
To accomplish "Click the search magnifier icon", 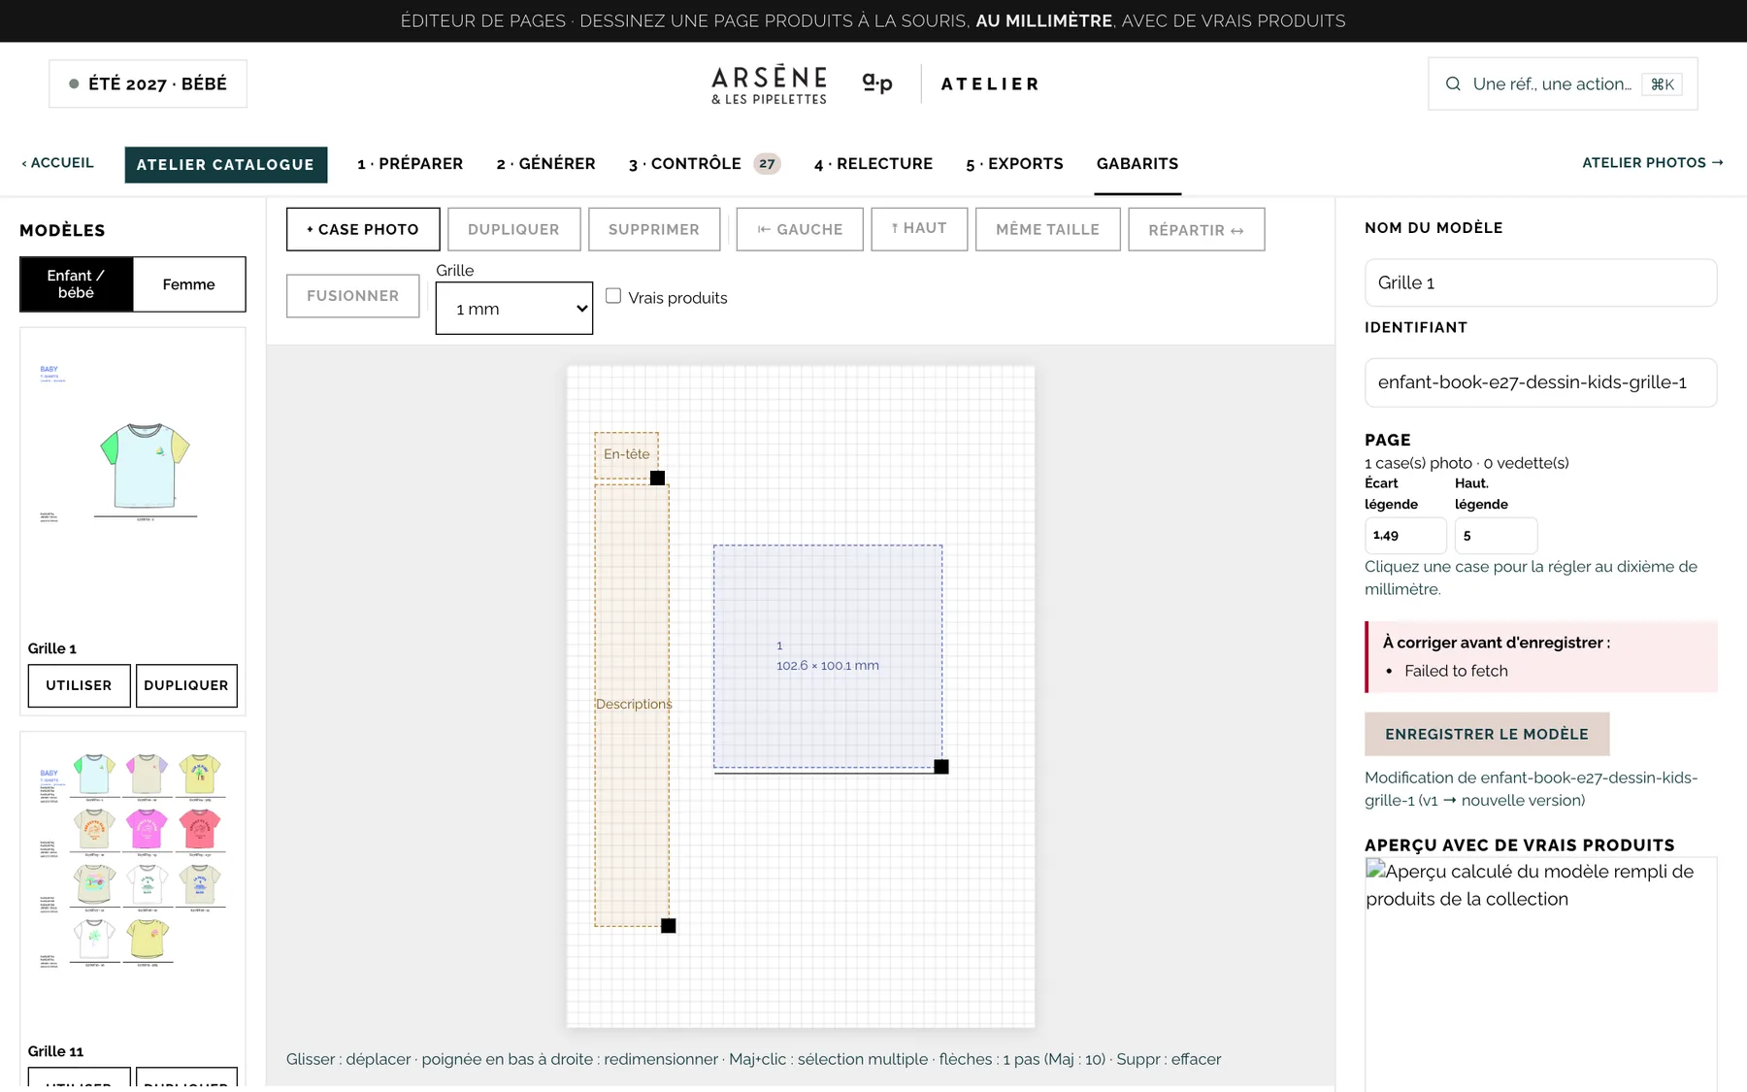I will (1453, 83).
